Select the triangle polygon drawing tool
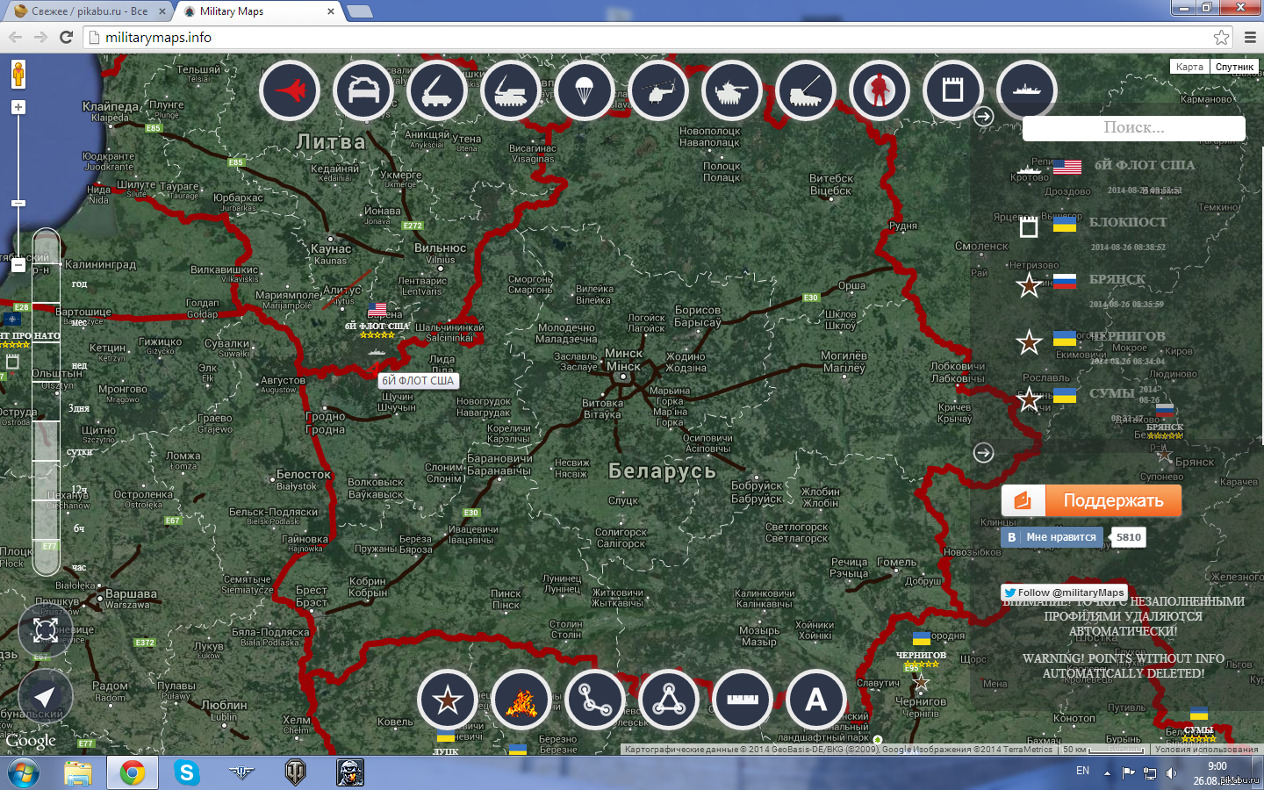This screenshot has width=1264, height=790. tap(669, 700)
